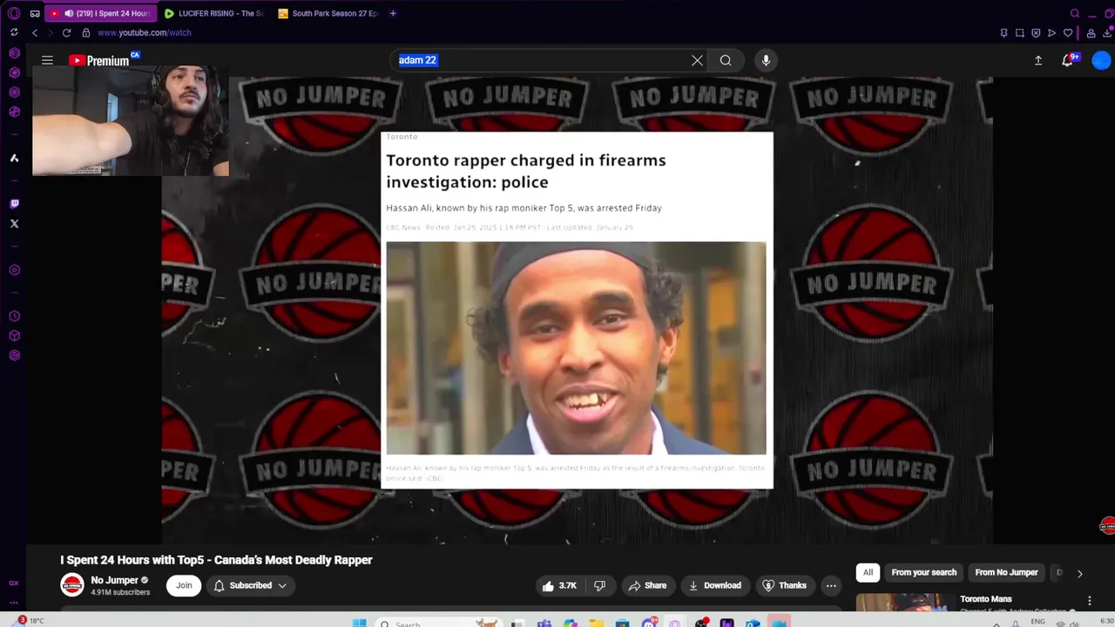Take a snapshot with the capture icon
The image size is (1115, 627).
coord(1019,33)
